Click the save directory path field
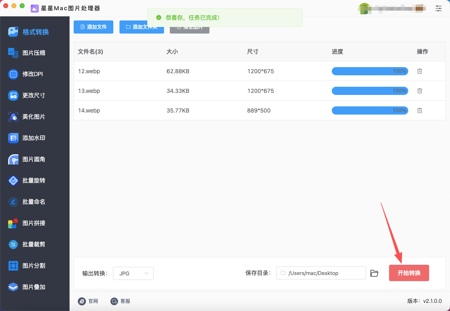Image resolution: width=450 pixels, height=311 pixels. [x=321, y=273]
